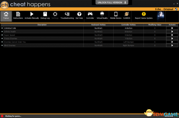The image size is (179, 118).
Task: Click the NumPad4 keyboard hotkey cell
Action: coord(98,39)
